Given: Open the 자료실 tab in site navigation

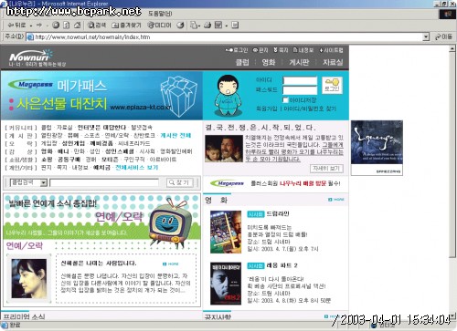Looking at the screenshot, I should (x=333, y=62).
